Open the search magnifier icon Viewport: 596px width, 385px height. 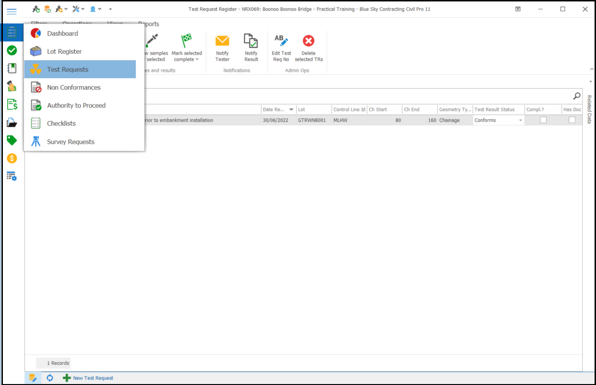pos(577,96)
